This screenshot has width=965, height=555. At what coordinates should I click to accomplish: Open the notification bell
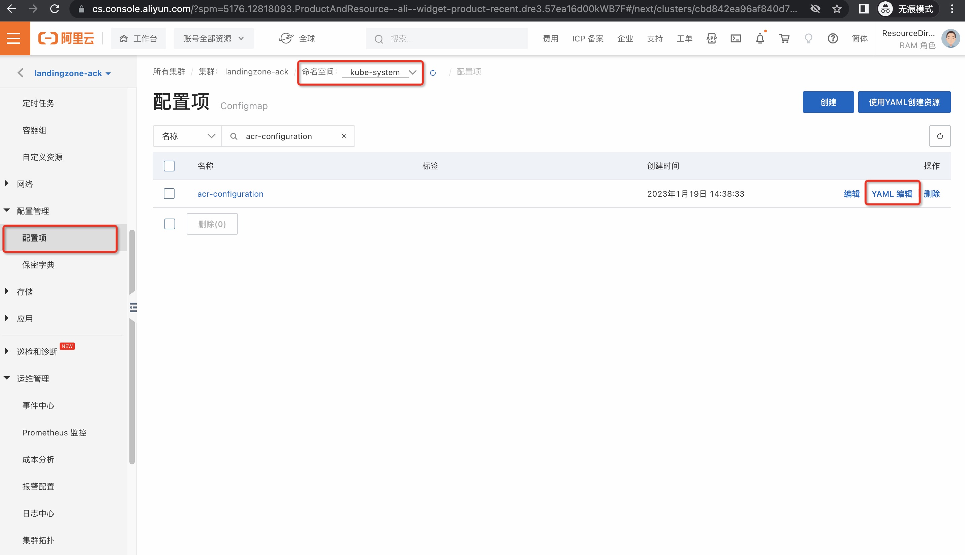point(760,38)
